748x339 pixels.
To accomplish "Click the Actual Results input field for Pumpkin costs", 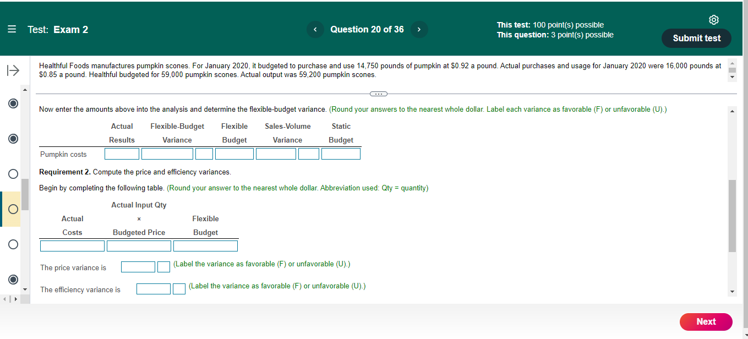I will (122, 153).
